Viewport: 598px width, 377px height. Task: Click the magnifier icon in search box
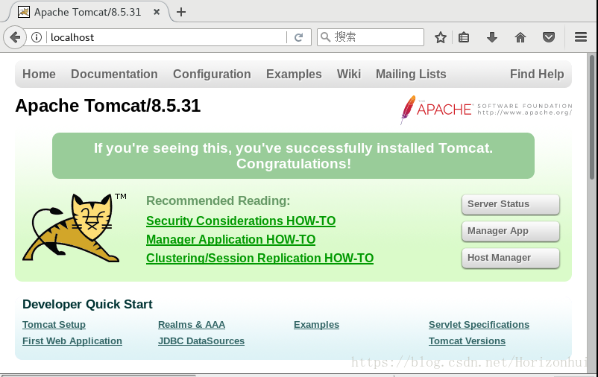(x=325, y=37)
